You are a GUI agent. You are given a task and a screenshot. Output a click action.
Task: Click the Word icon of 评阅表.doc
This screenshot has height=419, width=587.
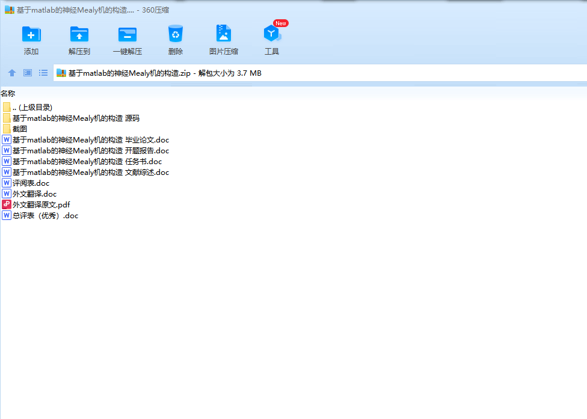coord(7,183)
